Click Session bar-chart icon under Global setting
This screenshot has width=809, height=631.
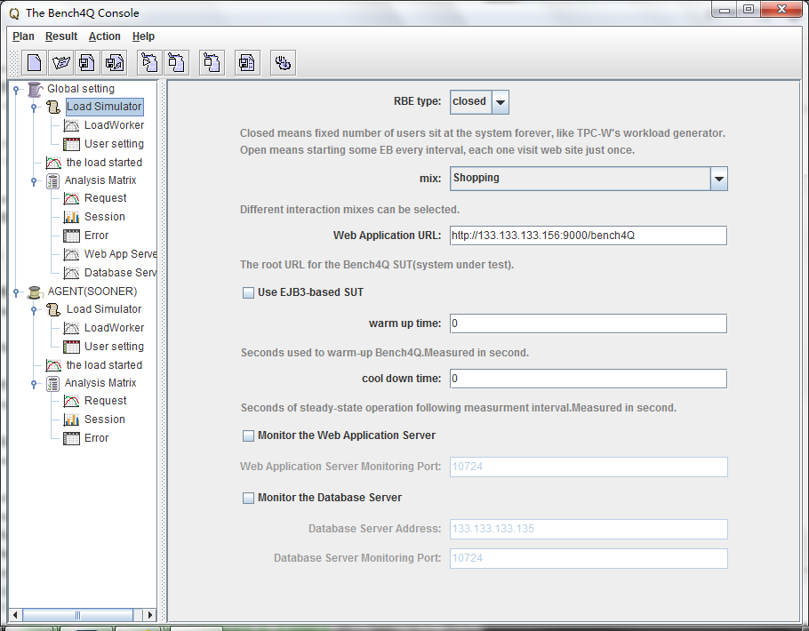click(71, 217)
